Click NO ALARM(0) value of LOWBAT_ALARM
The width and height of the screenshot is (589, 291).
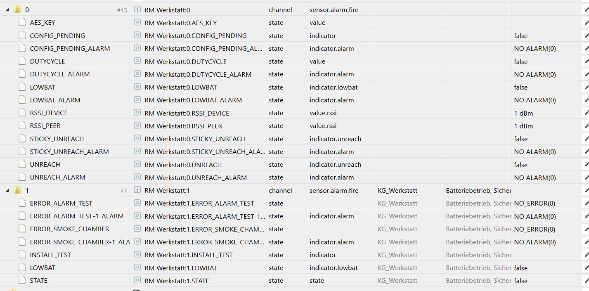[x=535, y=100]
